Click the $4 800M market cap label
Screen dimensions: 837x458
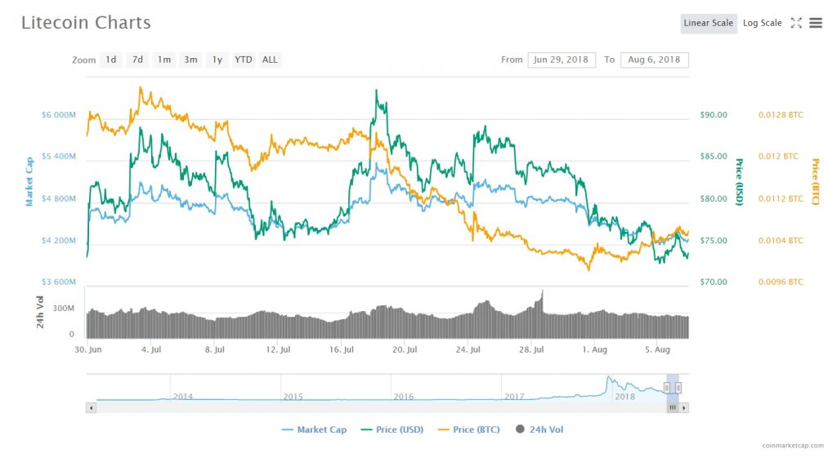coord(59,198)
